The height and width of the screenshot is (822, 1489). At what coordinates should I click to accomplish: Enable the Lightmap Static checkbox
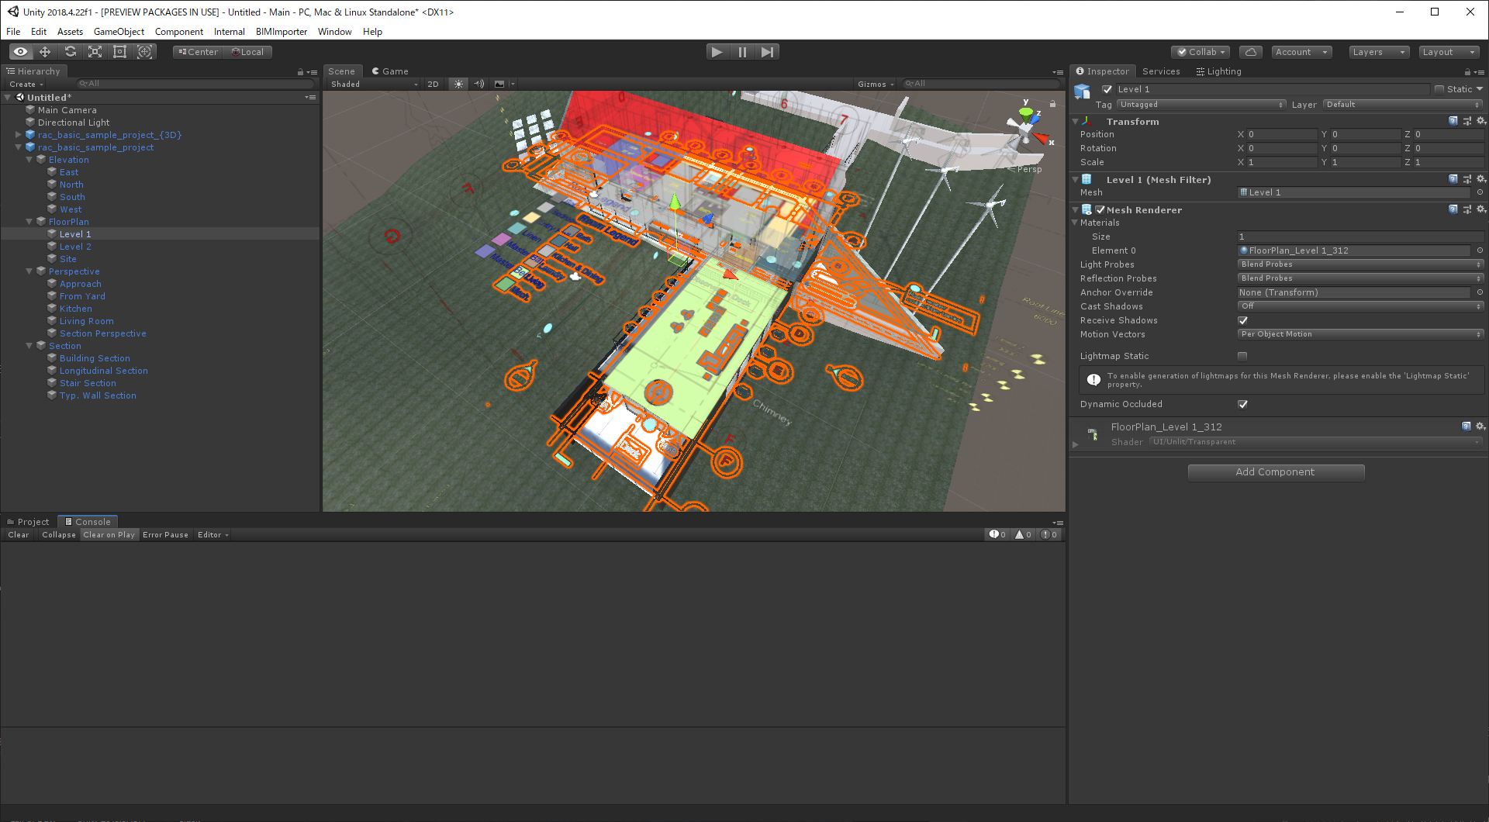coord(1242,355)
